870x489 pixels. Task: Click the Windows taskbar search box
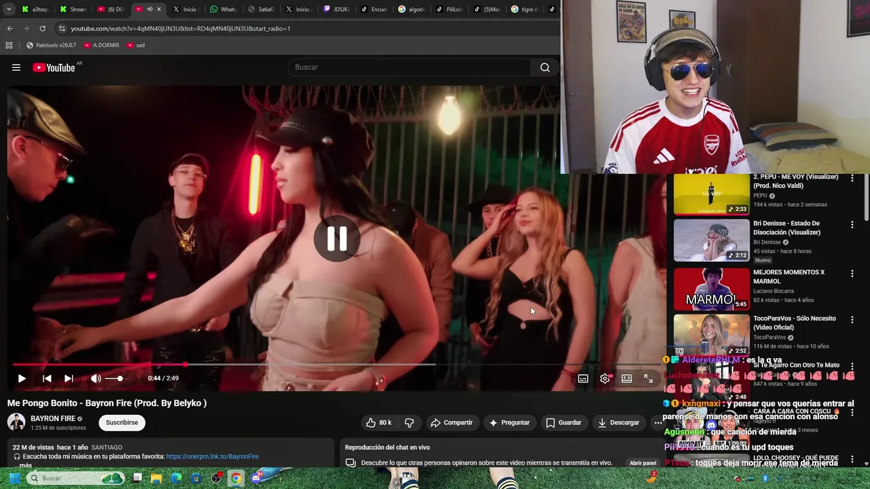pos(76,478)
